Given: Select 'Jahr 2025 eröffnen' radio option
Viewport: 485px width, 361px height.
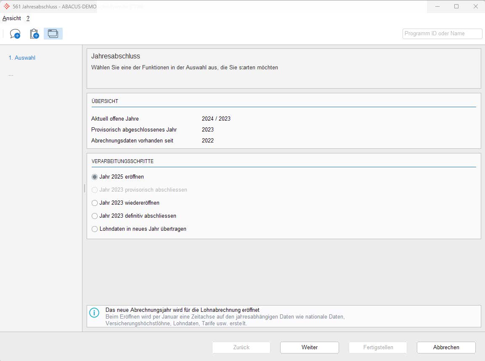Looking at the screenshot, I should click(95, 177).
